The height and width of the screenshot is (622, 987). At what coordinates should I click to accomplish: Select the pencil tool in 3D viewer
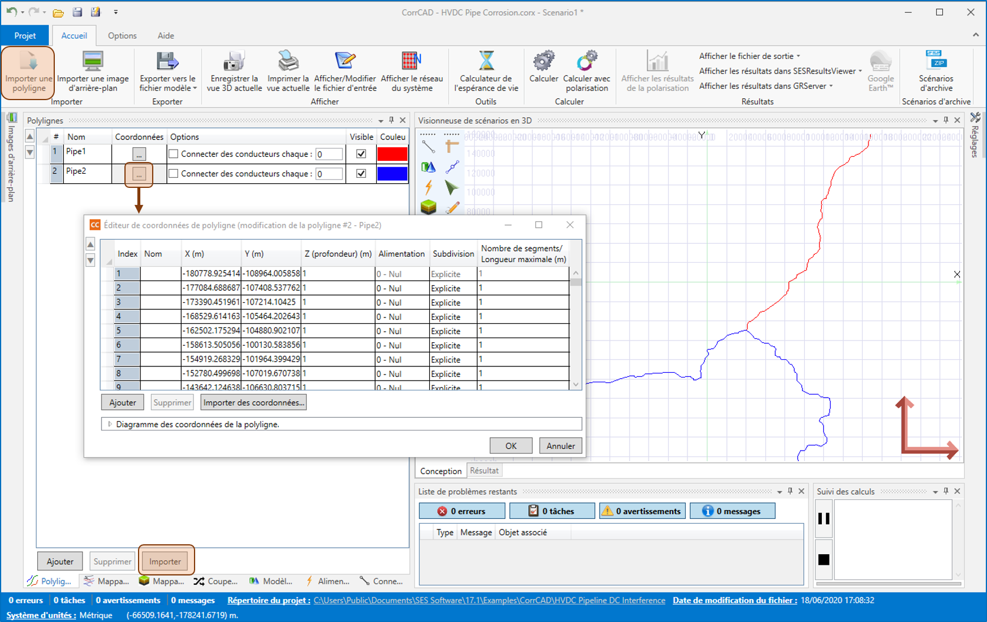452,207
